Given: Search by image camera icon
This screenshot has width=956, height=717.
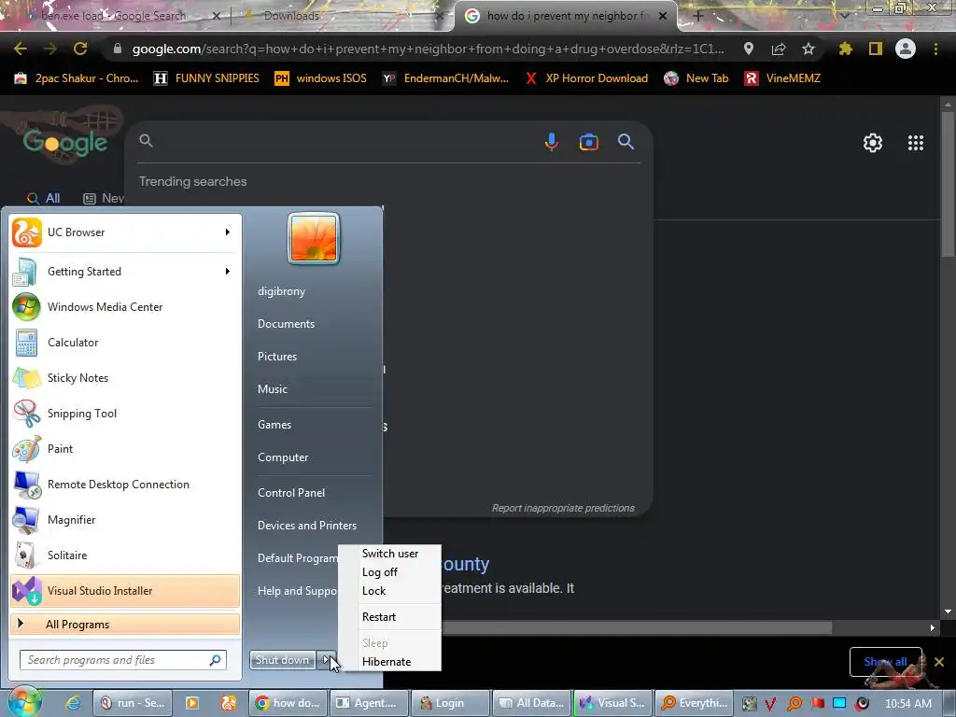Looking at the screenshot, I should [588, 142].
